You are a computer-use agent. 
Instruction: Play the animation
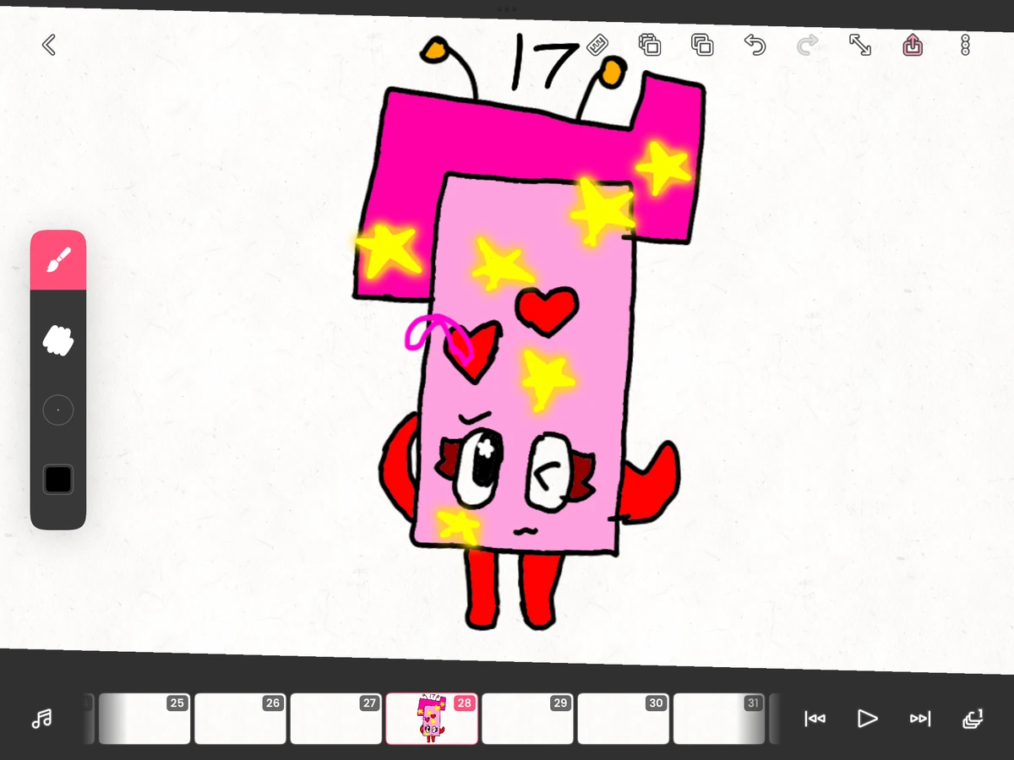[867, 719]
